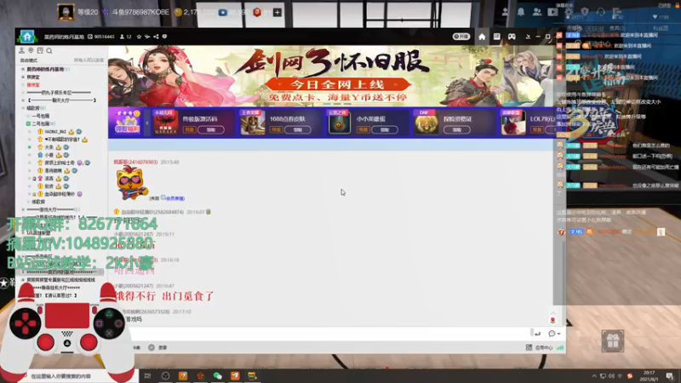The image size is (681, 383).
Task: Collapse the 唱歌房 channel group
Action: 24,108
